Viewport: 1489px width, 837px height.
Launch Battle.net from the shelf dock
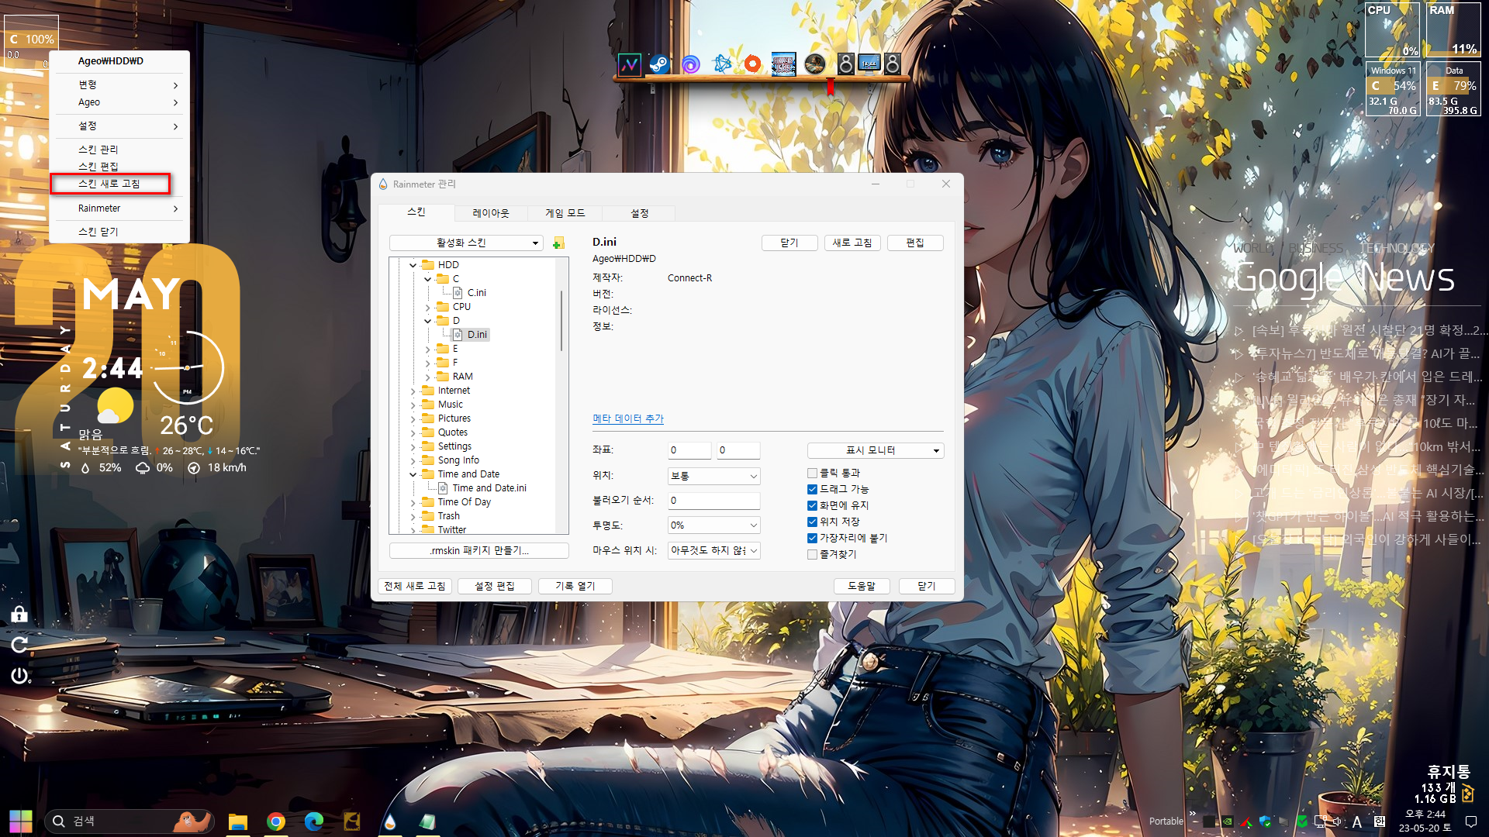722,64
